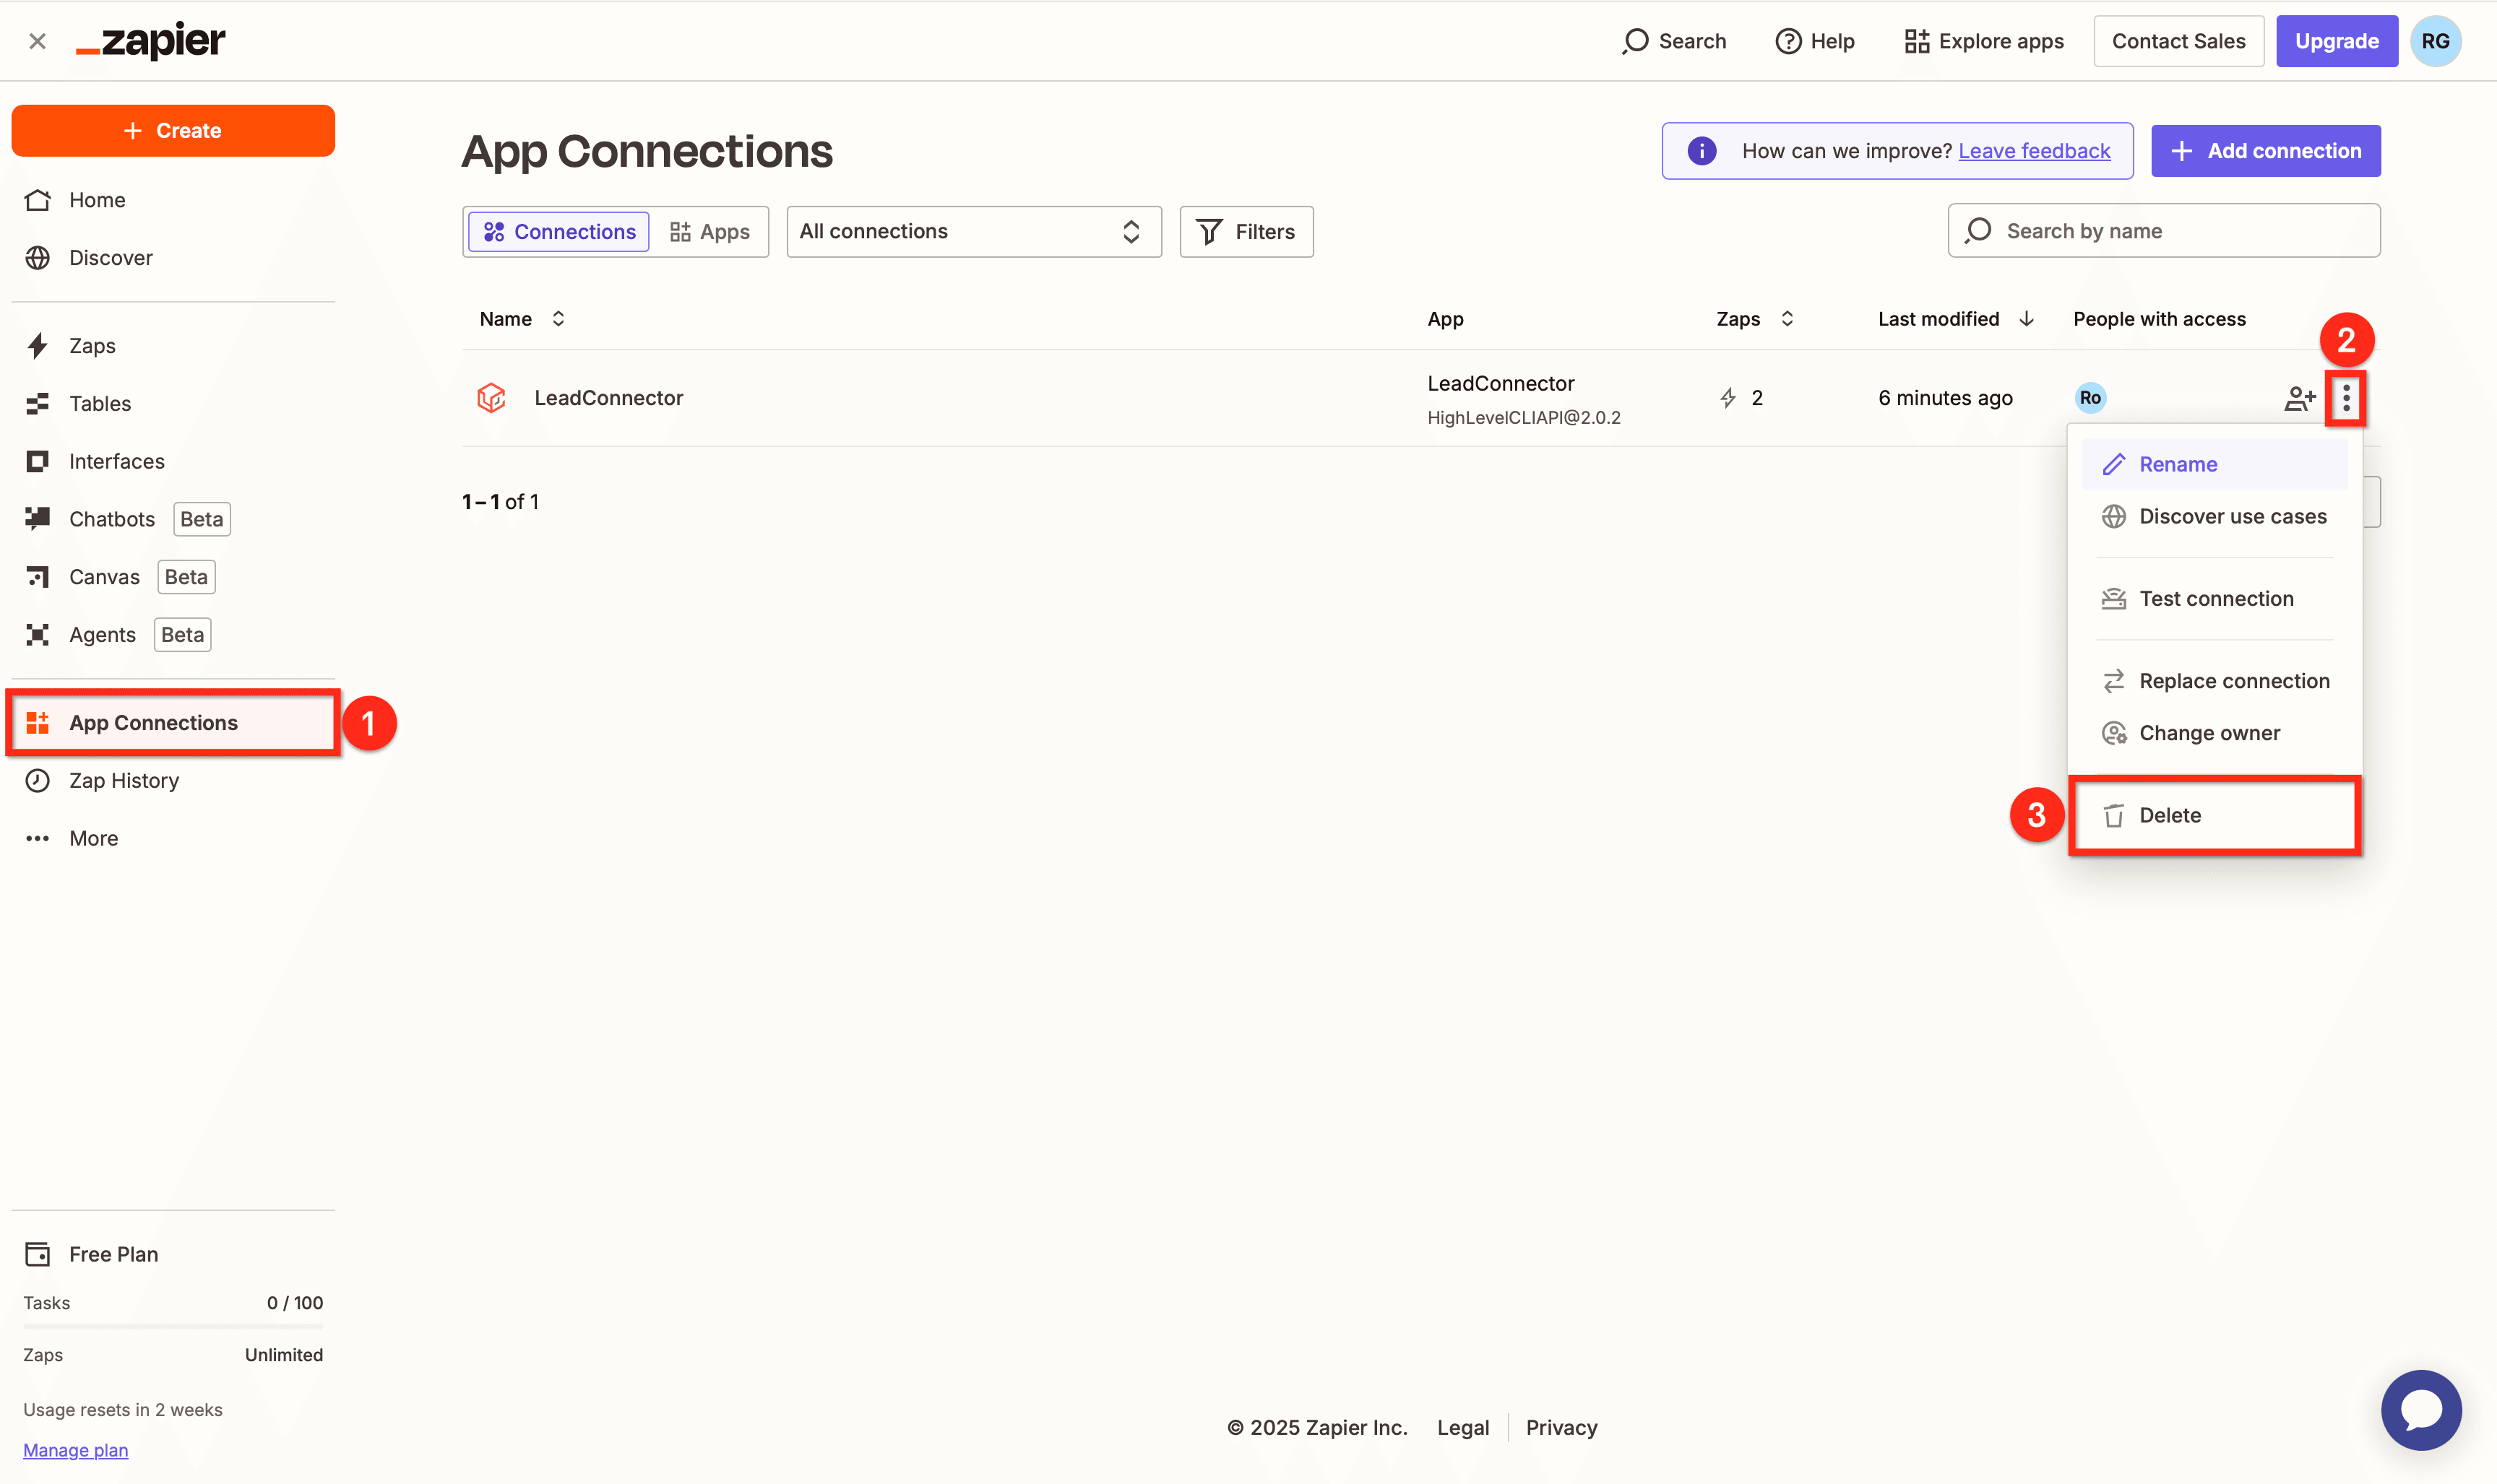Open the chat support bubble

point(2421,1410)
